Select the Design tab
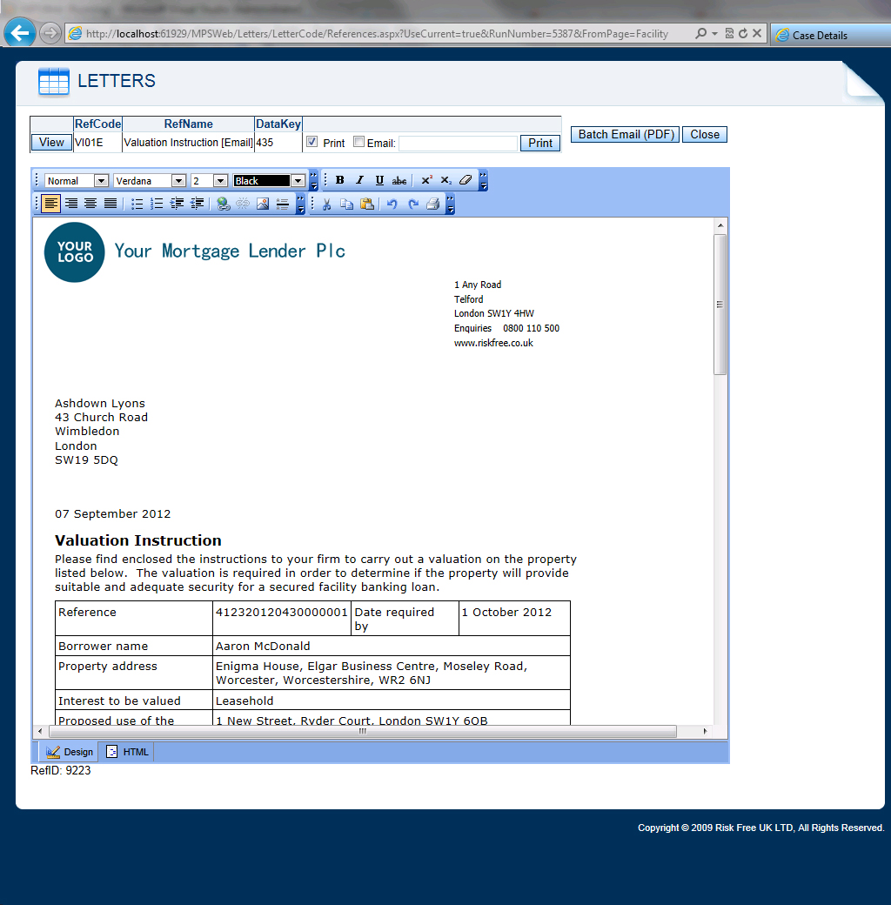891x905 pixels. [70, 752]
